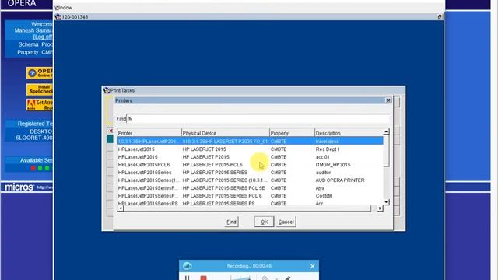Click the 'ITMGR_HP2015' description
Viewport: 498px width, 280px height.
point(333,165)
